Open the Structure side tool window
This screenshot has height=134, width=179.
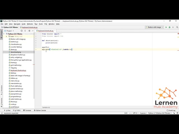pos(1,90)
